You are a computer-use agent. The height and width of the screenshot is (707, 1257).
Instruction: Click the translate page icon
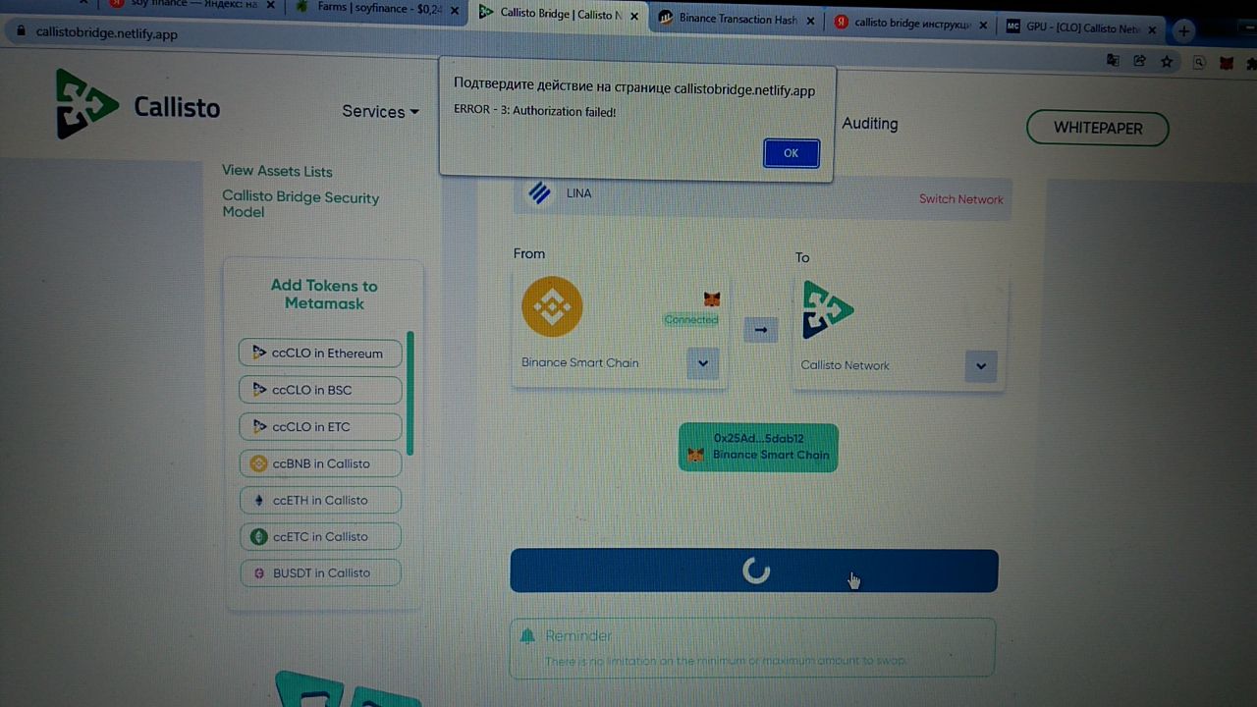1113,60
